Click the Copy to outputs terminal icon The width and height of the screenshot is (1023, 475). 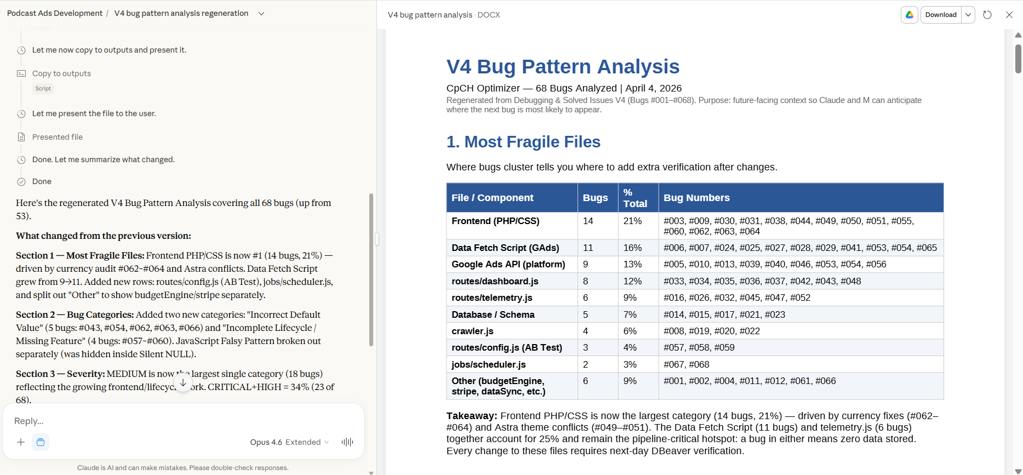[21, 73]
